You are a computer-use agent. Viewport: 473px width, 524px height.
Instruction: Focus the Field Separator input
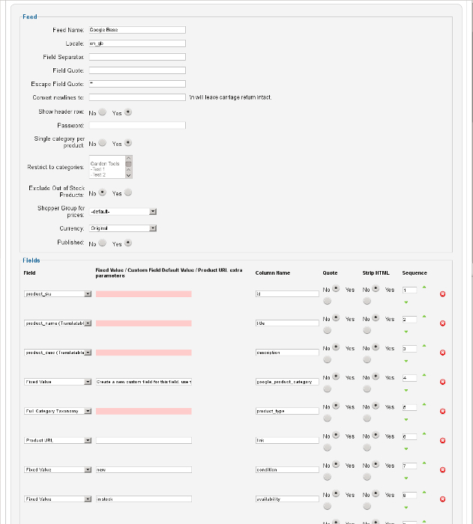[137, 57]
